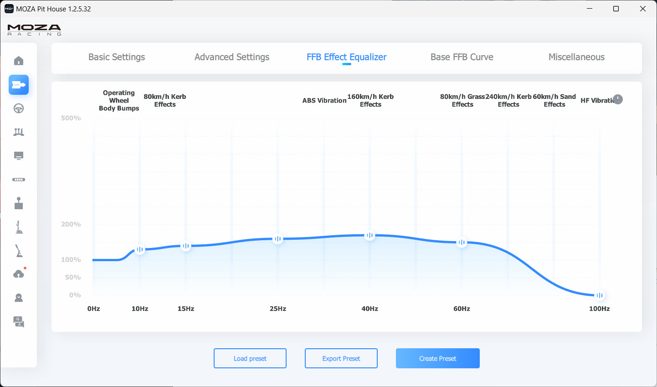
Task: Switch to the Basic Settings tab
Action: click(117, 57)
